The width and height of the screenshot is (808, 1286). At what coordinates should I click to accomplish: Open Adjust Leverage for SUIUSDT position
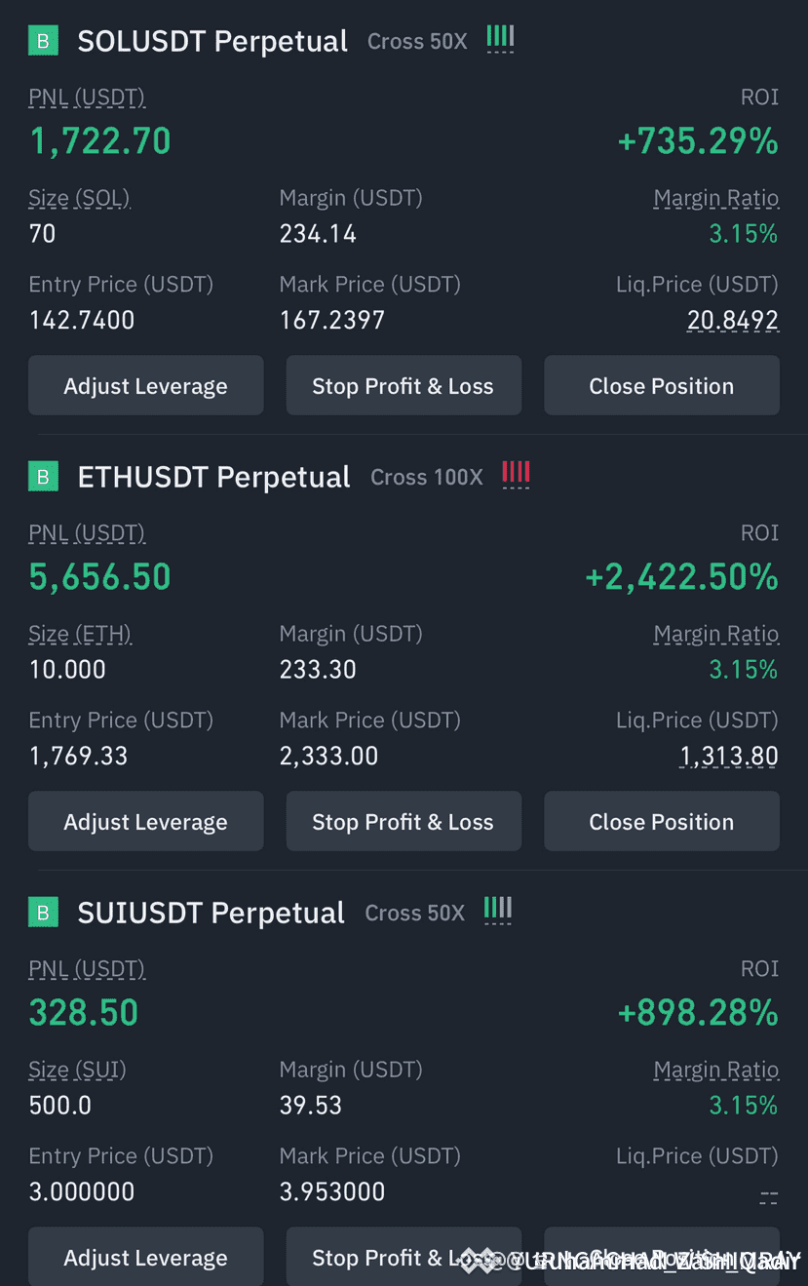(146, 1257)
